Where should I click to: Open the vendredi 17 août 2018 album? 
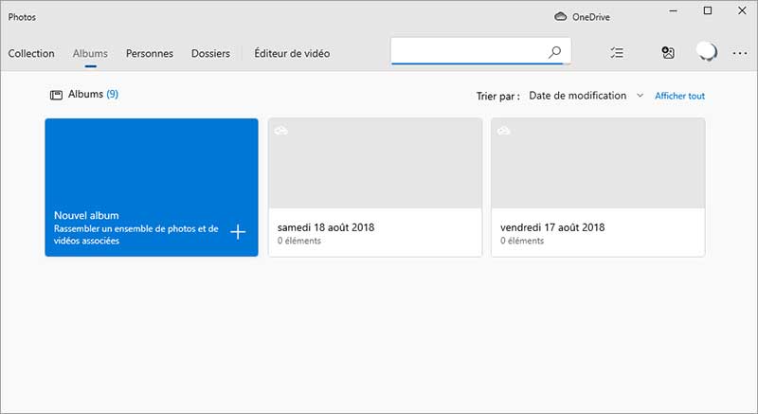(x=598, y=187)
